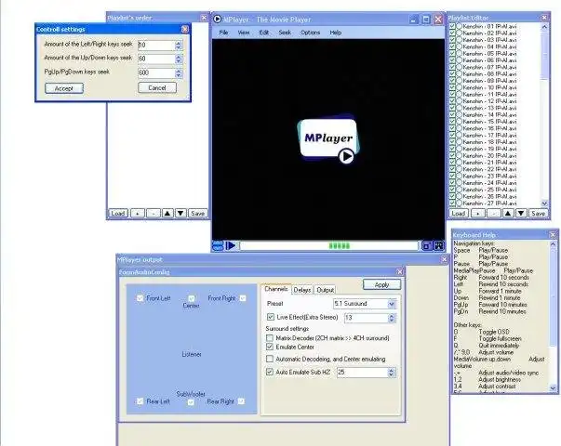561x446 pixels.
Task: Click the Left/Right keys seek spinner arrows
Action: (x=179, y=45)
